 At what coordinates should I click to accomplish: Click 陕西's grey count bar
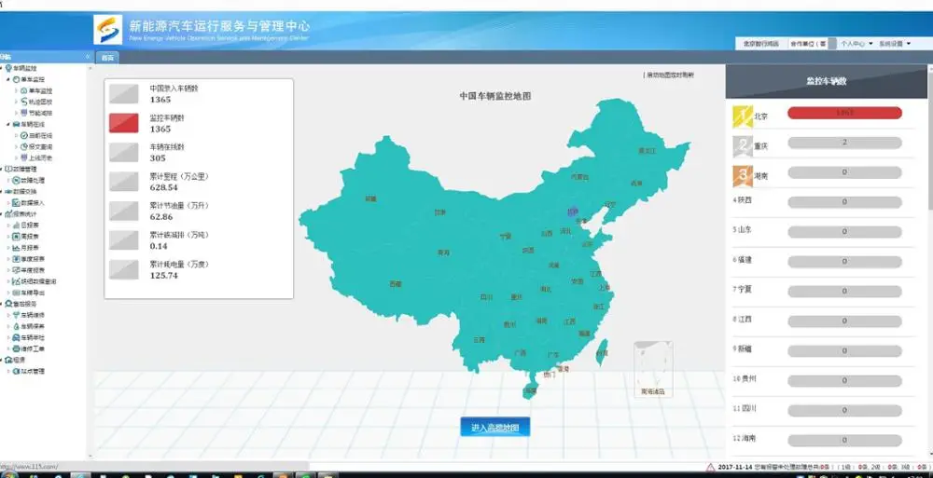coord(844,202)
